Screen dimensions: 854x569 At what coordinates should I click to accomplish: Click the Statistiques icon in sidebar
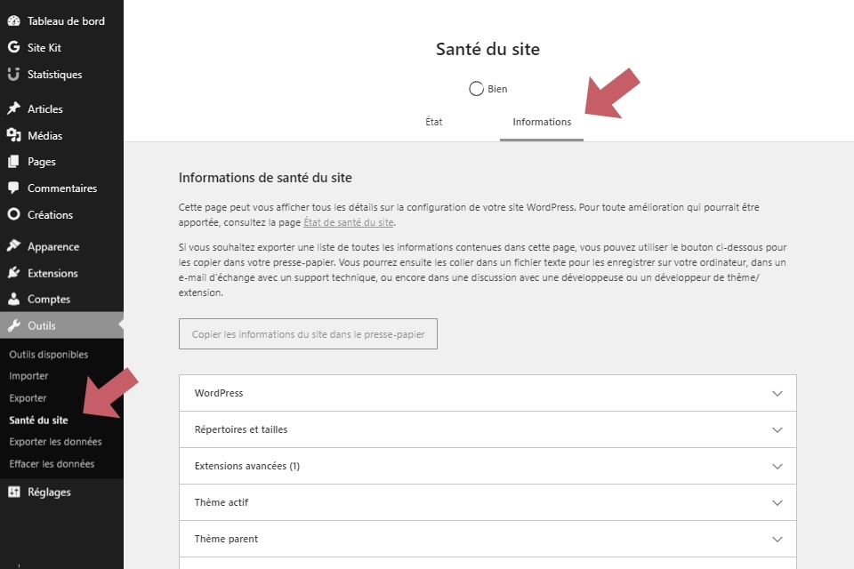tap(13, 74)
